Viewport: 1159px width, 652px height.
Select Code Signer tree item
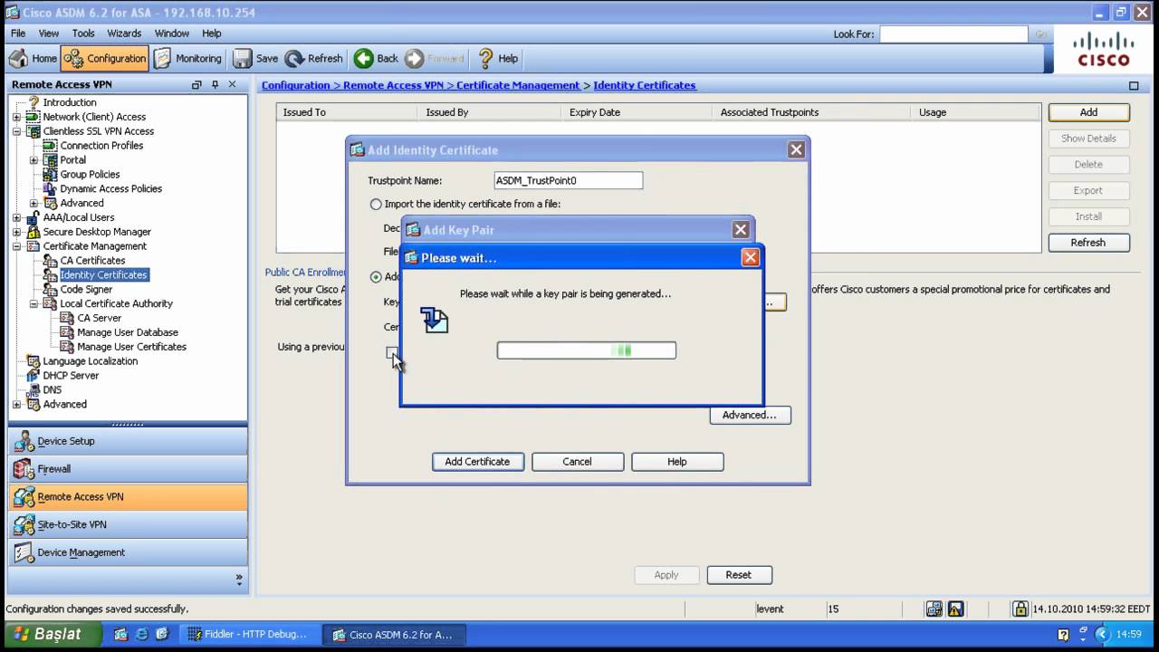pos(86,289)
